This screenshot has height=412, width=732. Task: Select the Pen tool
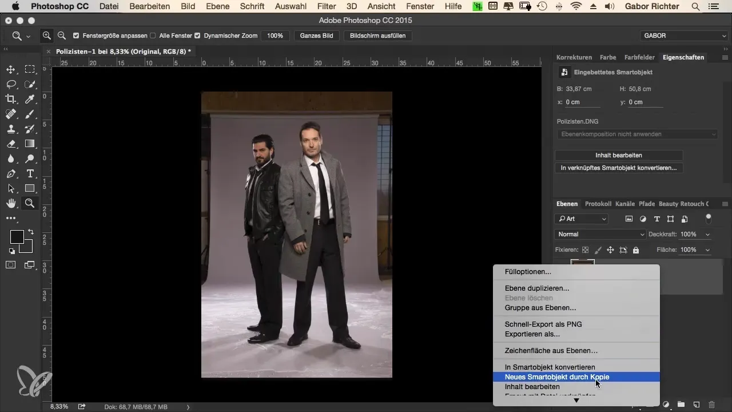point(11,173)
